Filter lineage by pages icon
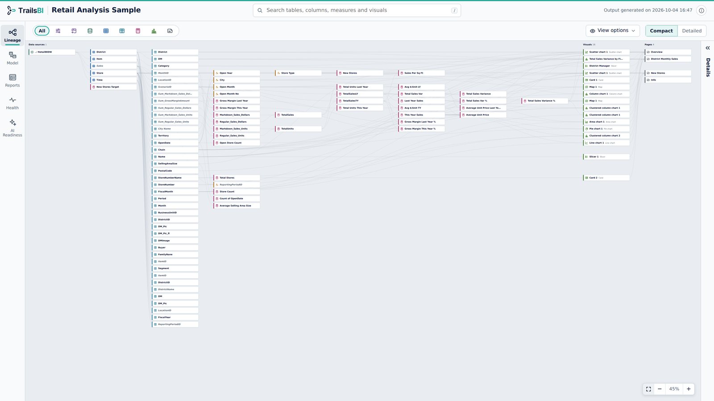This screenshot has width=714, height=401. point(170,31)
